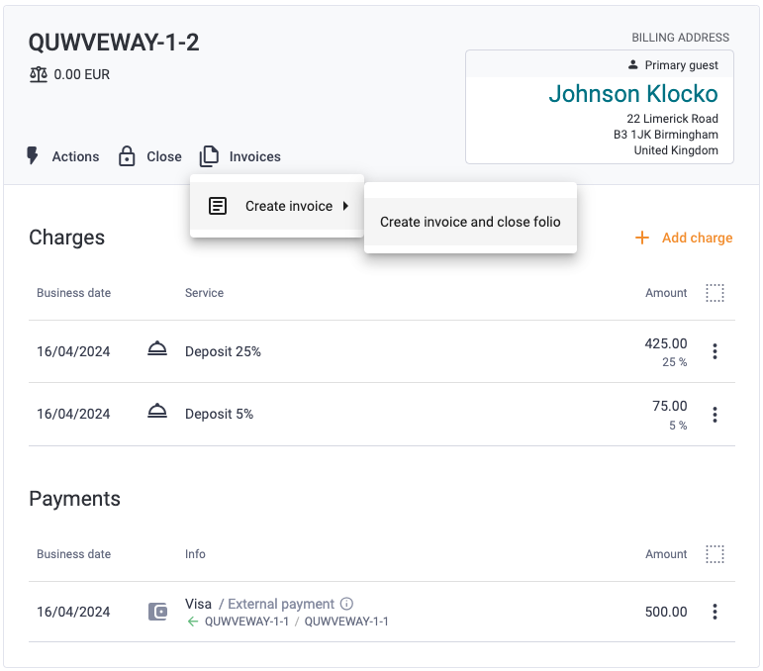This screenshot has height=671, width=763.
Task: Open guest Johnson Klocko link
Action: [x=633, y=93]
